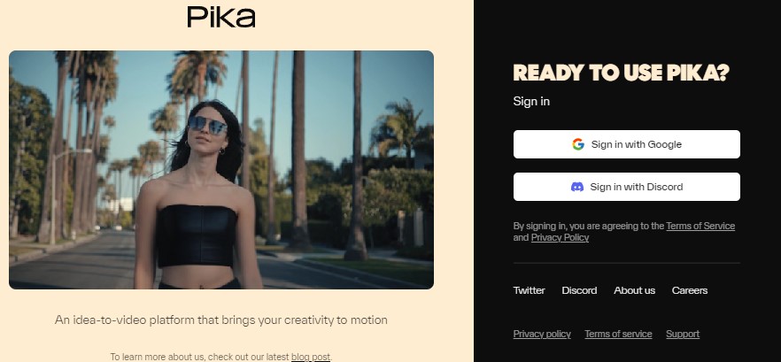Open Privacy Policy in agreement sentence
The height and width of the screenshot is (362, 781).
click(560, 237)
